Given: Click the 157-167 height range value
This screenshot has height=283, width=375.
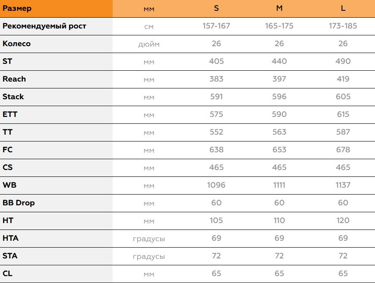Looking at the screenshot, I should click(216, 26).
